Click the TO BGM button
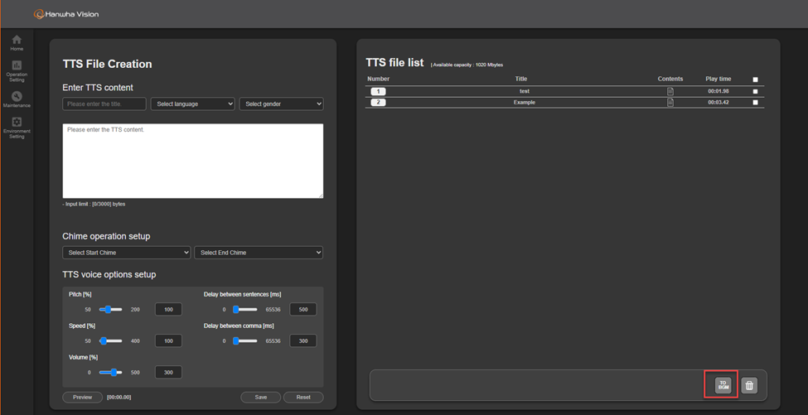 click(x=723, y=385)
